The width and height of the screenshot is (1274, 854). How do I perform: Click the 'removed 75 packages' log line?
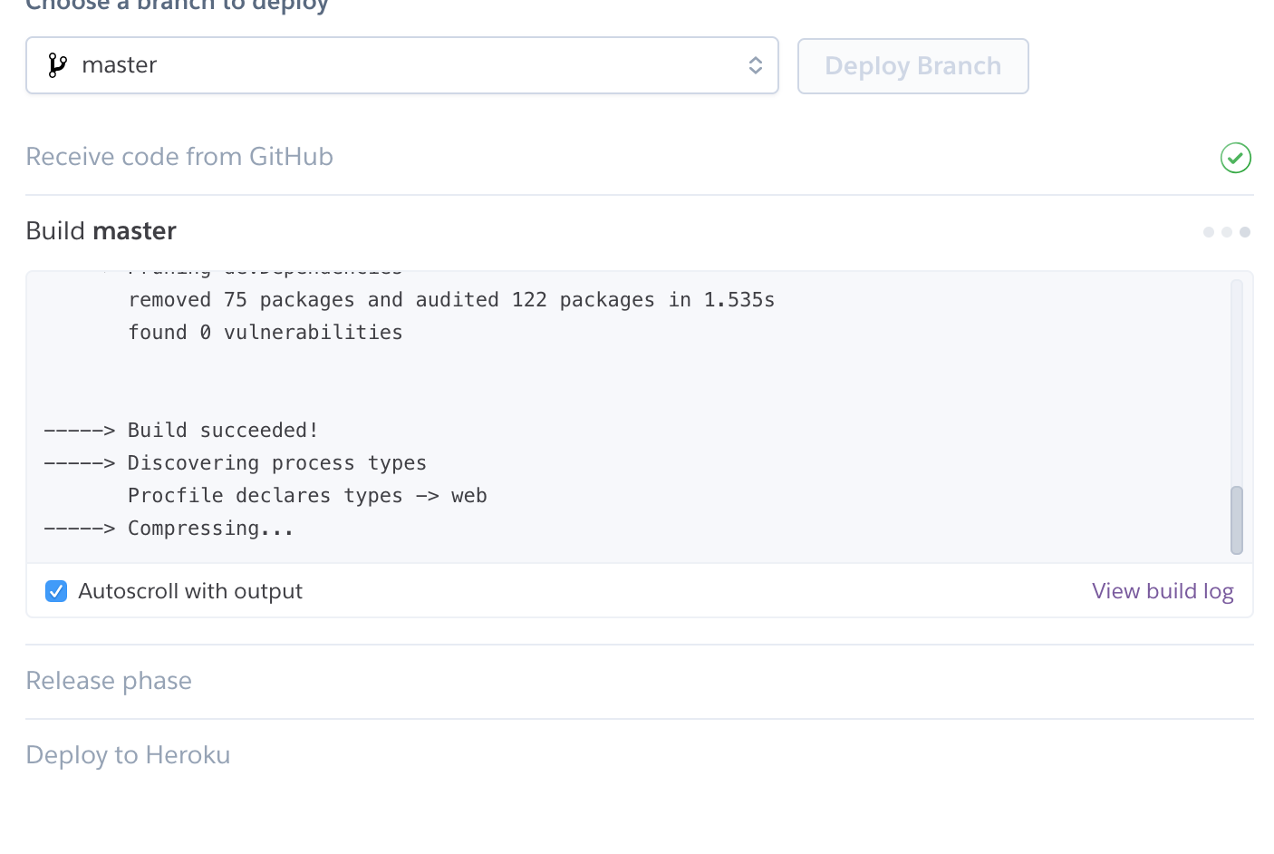point(451,300)
